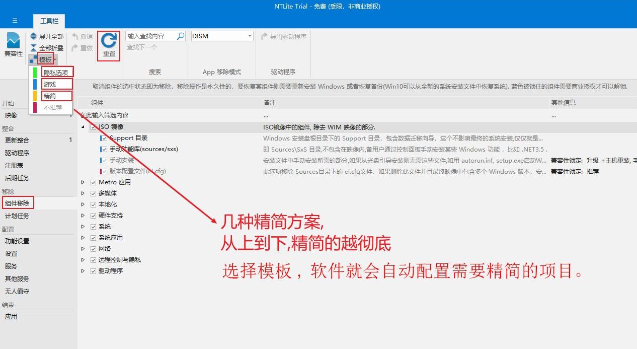
Task: Click the 兼容性 compatibility icon
Action: click(13, 41)
